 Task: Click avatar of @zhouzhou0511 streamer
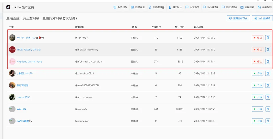coord(12,73)
